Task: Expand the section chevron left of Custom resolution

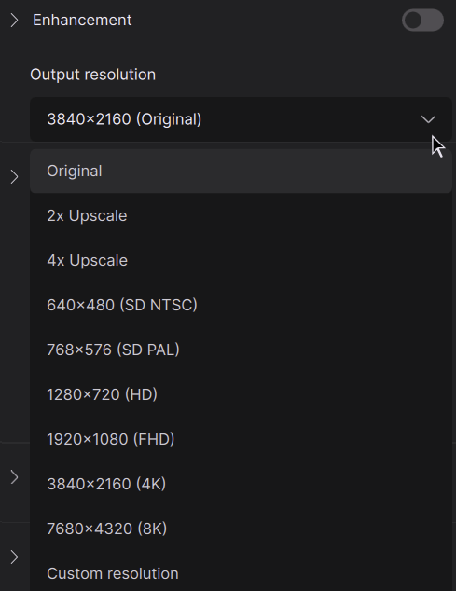Action: (14, 557)
